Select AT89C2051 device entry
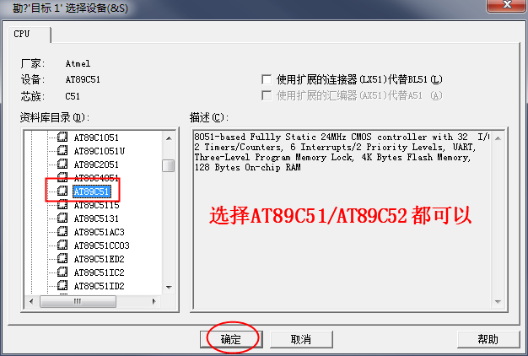The image size is (528, 356). [96, 165]
